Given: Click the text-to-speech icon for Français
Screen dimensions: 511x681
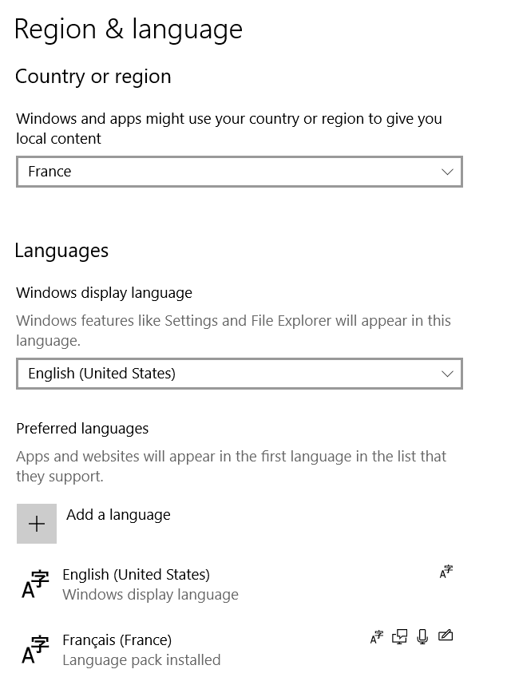Looking at the screenshot, I should [400, 637].
